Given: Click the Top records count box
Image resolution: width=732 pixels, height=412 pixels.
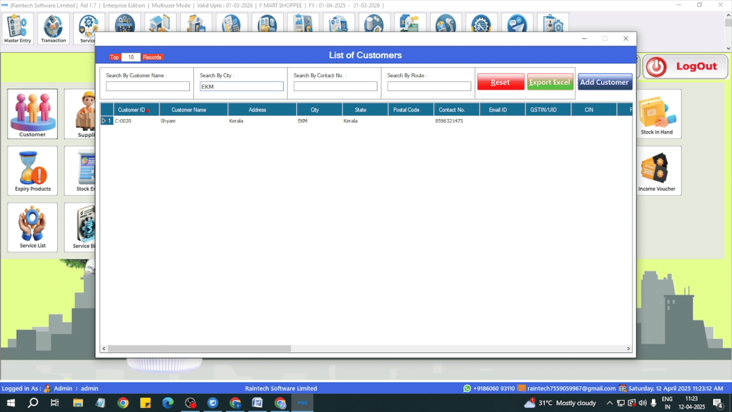Looking at the screenshot, I should click(131, 57).
